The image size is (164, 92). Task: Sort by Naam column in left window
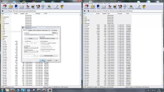coord(3,14)
